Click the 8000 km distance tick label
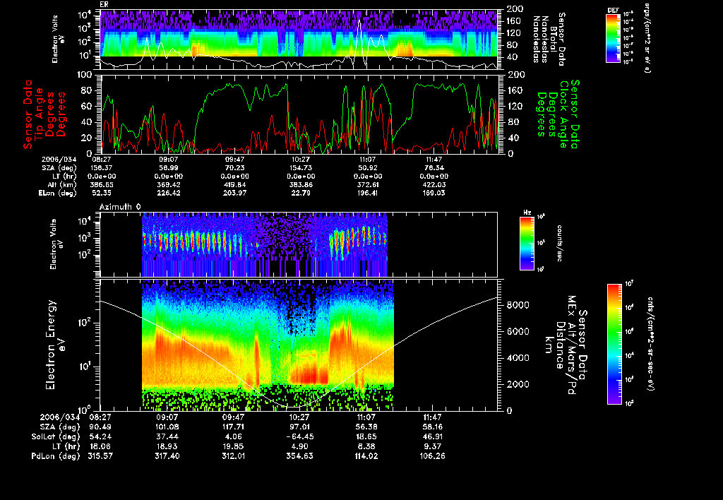723x500 pixels. 518,305
